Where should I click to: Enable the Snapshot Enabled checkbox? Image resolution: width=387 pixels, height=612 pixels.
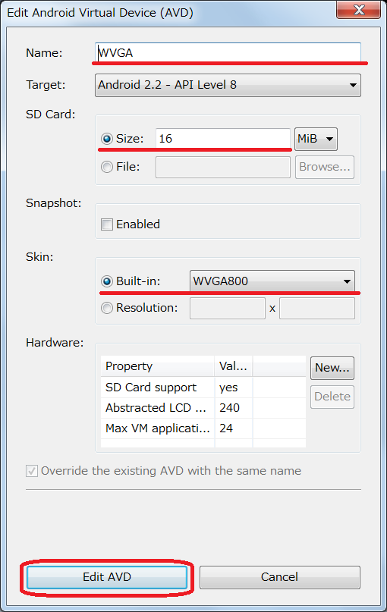pos(106,224)
